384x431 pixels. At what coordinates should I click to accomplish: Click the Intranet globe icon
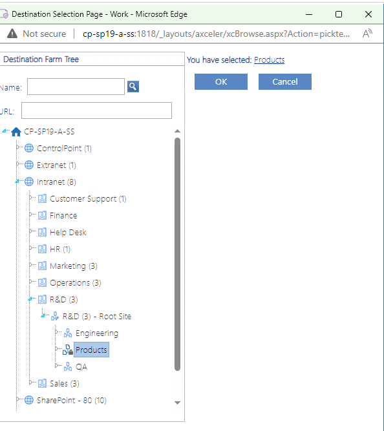click(x=29, y=182)
